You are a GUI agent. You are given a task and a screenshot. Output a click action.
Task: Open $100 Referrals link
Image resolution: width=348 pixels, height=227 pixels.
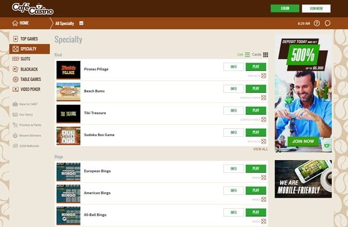click(x=29, y=146)
